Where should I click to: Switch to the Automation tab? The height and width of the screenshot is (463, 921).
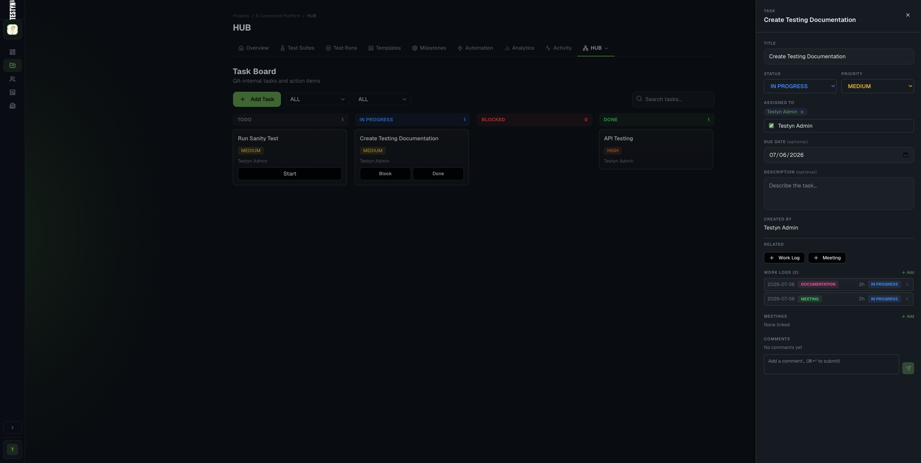(475, 48)
